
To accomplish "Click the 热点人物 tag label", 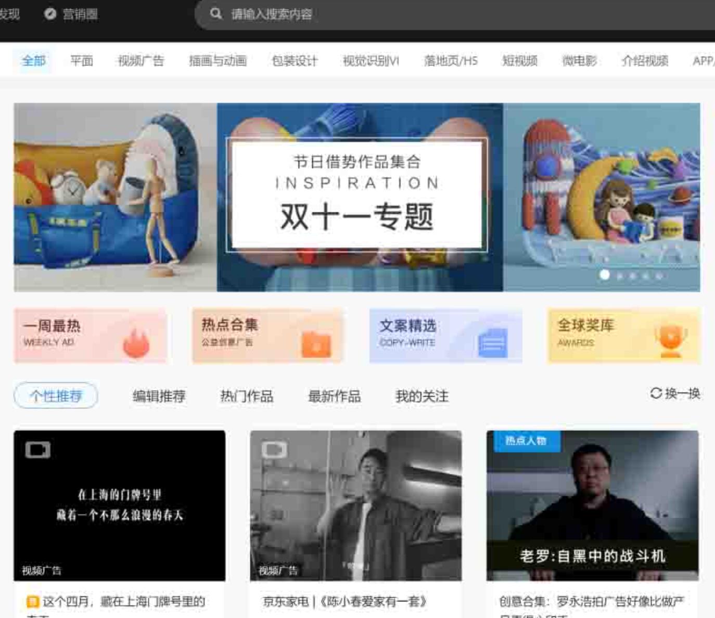I will [525, 441].
